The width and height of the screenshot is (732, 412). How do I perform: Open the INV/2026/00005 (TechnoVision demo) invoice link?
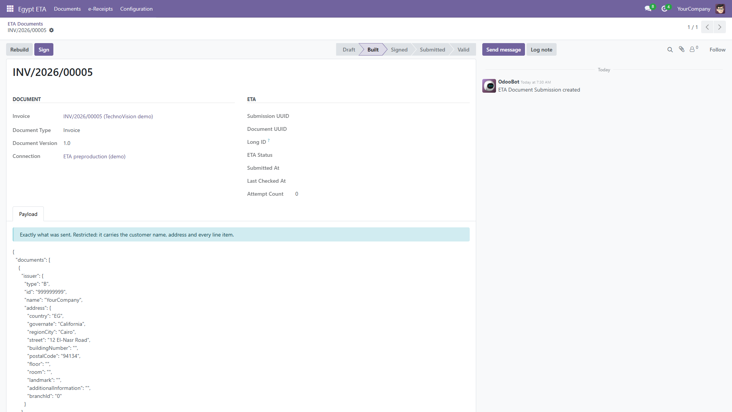pyautogui.click(x=108, y=116)
